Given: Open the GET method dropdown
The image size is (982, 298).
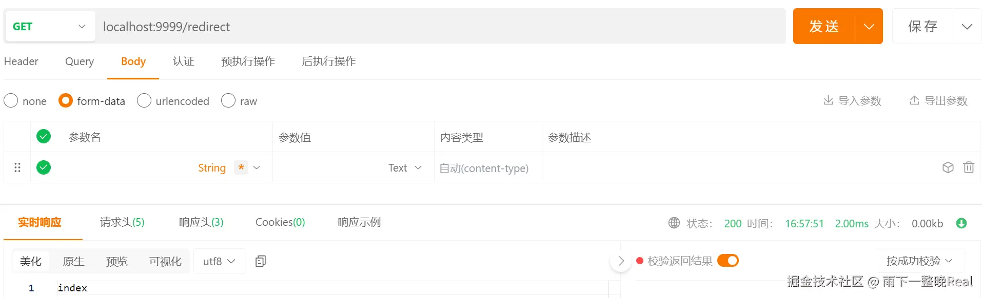Looking at the screenshot, I should pyautogui.click(x=50, y=27).
